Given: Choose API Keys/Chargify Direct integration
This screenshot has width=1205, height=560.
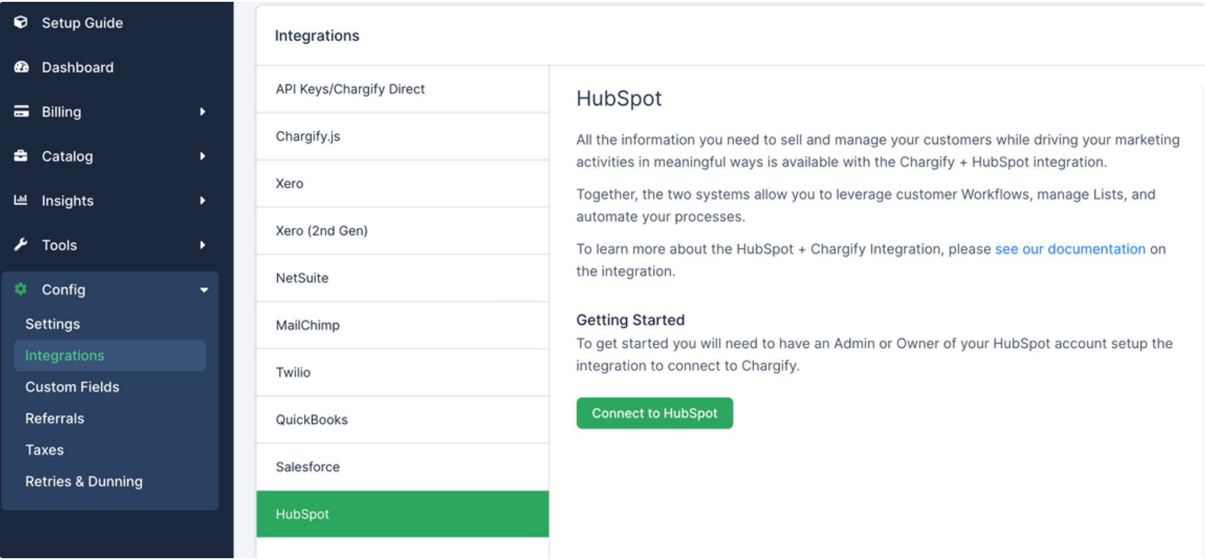Looking at the screenshot, I should [350, 89].
